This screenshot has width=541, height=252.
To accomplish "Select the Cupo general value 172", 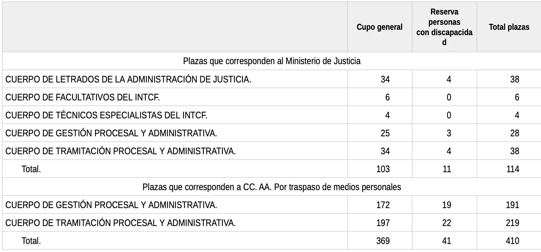I will click(x=383, y=205).
